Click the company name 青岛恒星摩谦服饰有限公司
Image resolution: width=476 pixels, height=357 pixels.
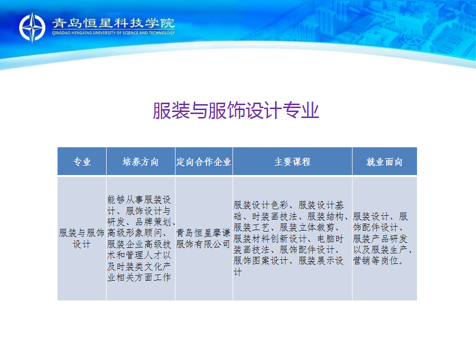[x=204, y=238]
